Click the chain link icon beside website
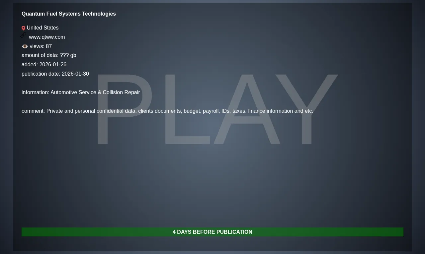This screenshot has width=425, height=254. coord(23,35)
